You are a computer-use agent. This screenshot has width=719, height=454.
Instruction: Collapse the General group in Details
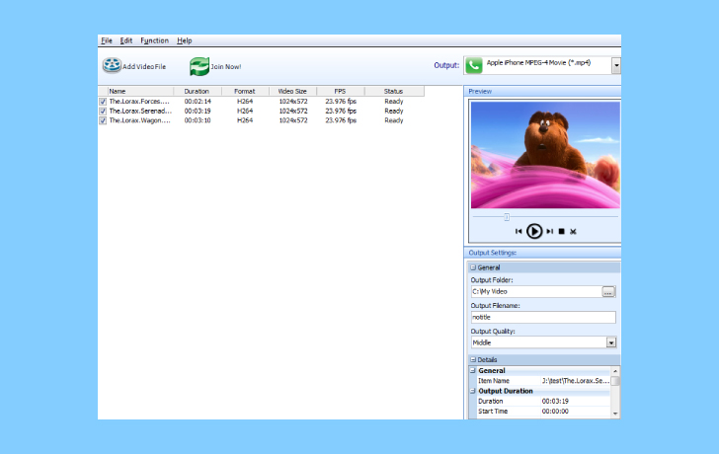(x=473, y=371)
